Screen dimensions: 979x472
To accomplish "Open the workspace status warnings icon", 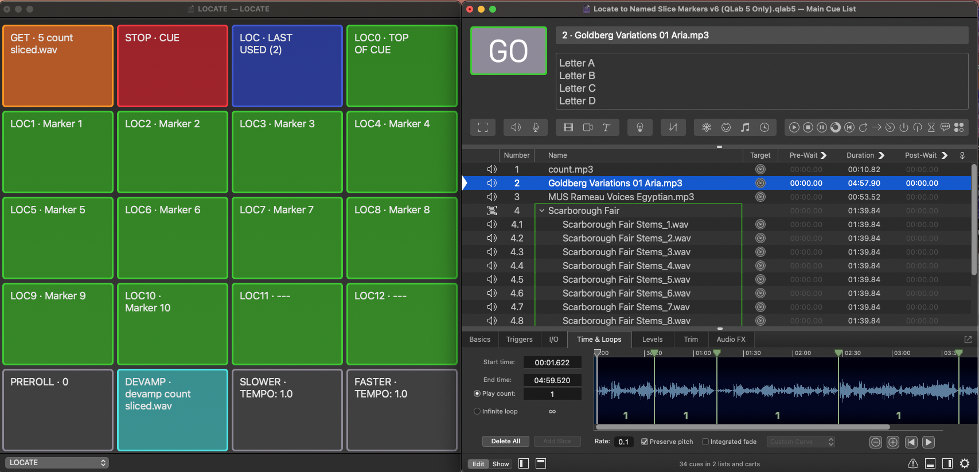I will (x=912, y=463).
